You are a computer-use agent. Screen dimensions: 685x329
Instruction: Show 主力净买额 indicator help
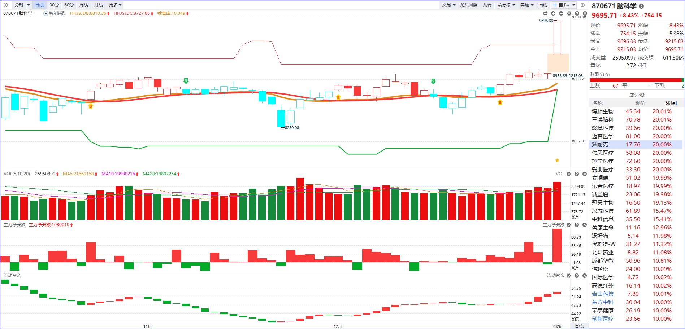click(577, 225)
